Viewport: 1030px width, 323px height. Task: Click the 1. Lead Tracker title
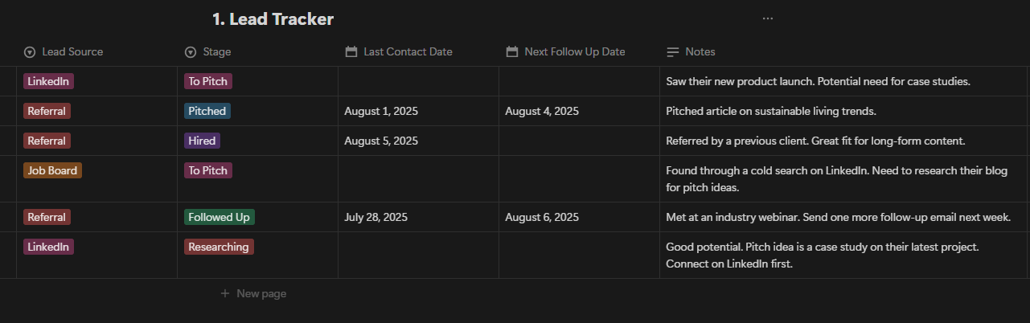(x=273, y=19)
